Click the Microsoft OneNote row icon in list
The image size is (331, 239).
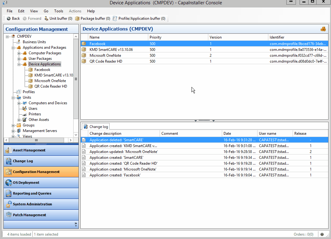tap(84, 56)
